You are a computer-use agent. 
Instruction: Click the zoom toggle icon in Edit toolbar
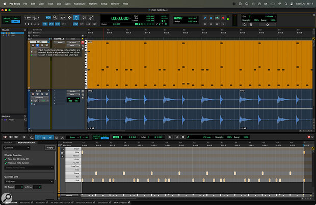(48, 18)
